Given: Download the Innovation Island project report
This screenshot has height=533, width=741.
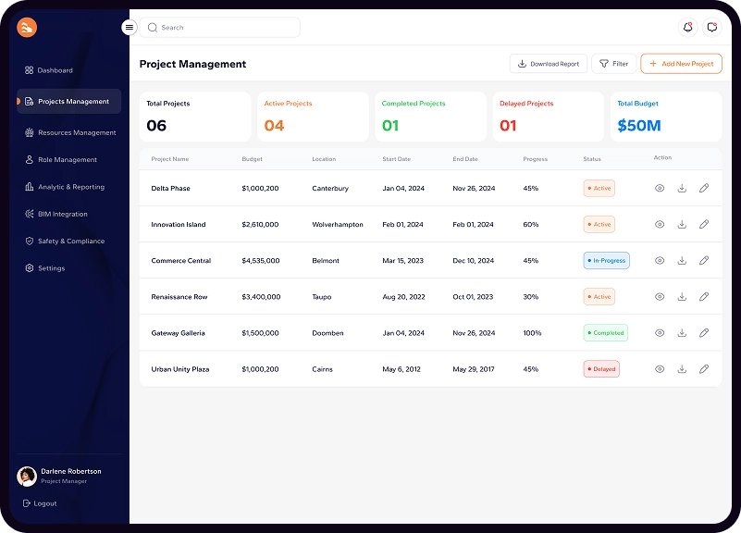Looking at the screenshot, I should [682, 224].
